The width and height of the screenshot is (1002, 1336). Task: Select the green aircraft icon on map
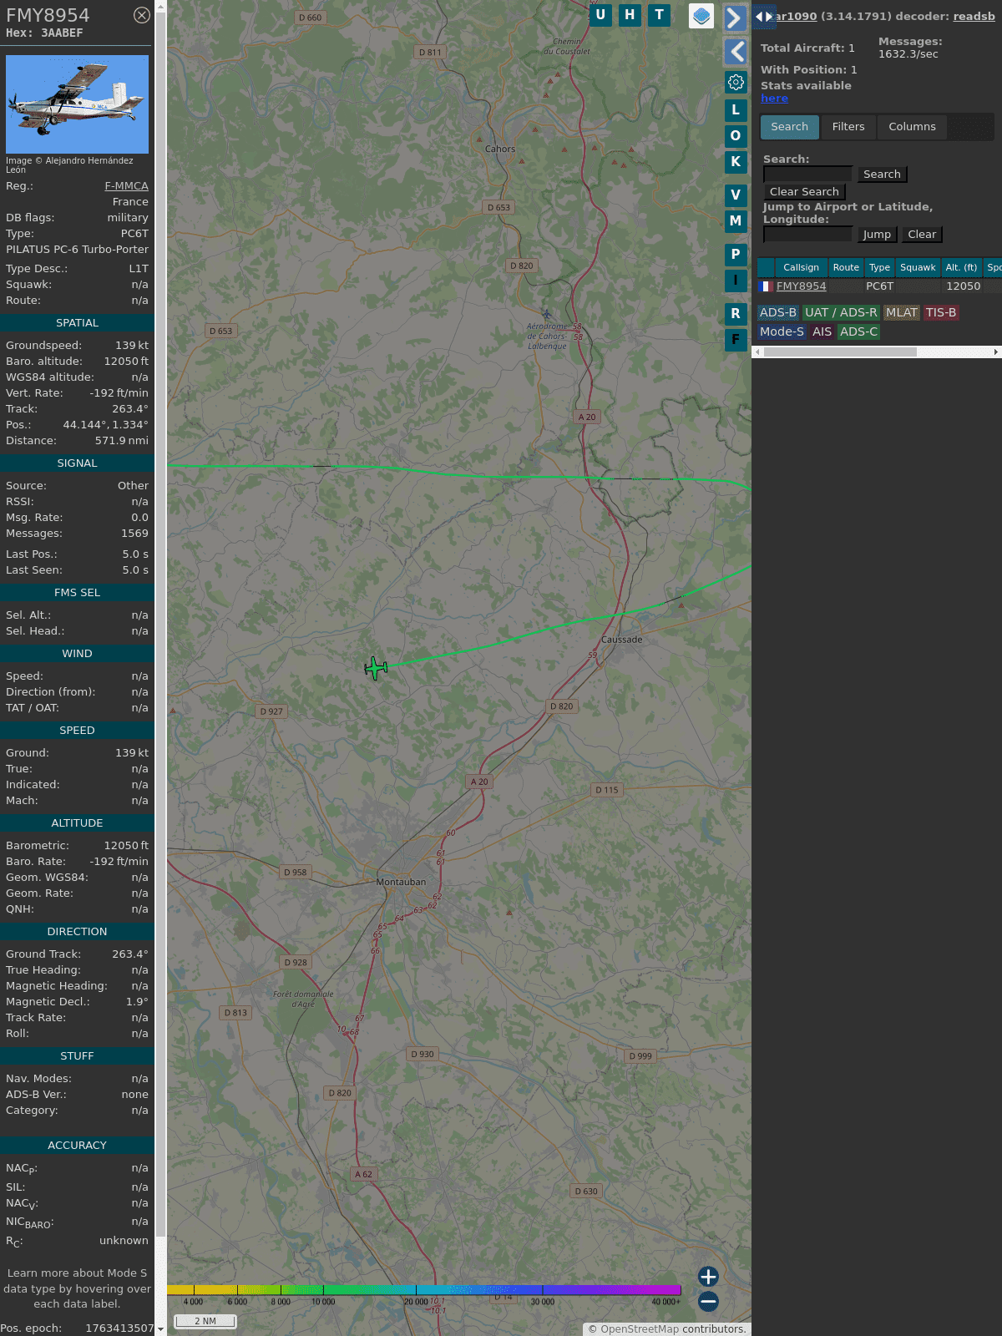coord(376,668)
